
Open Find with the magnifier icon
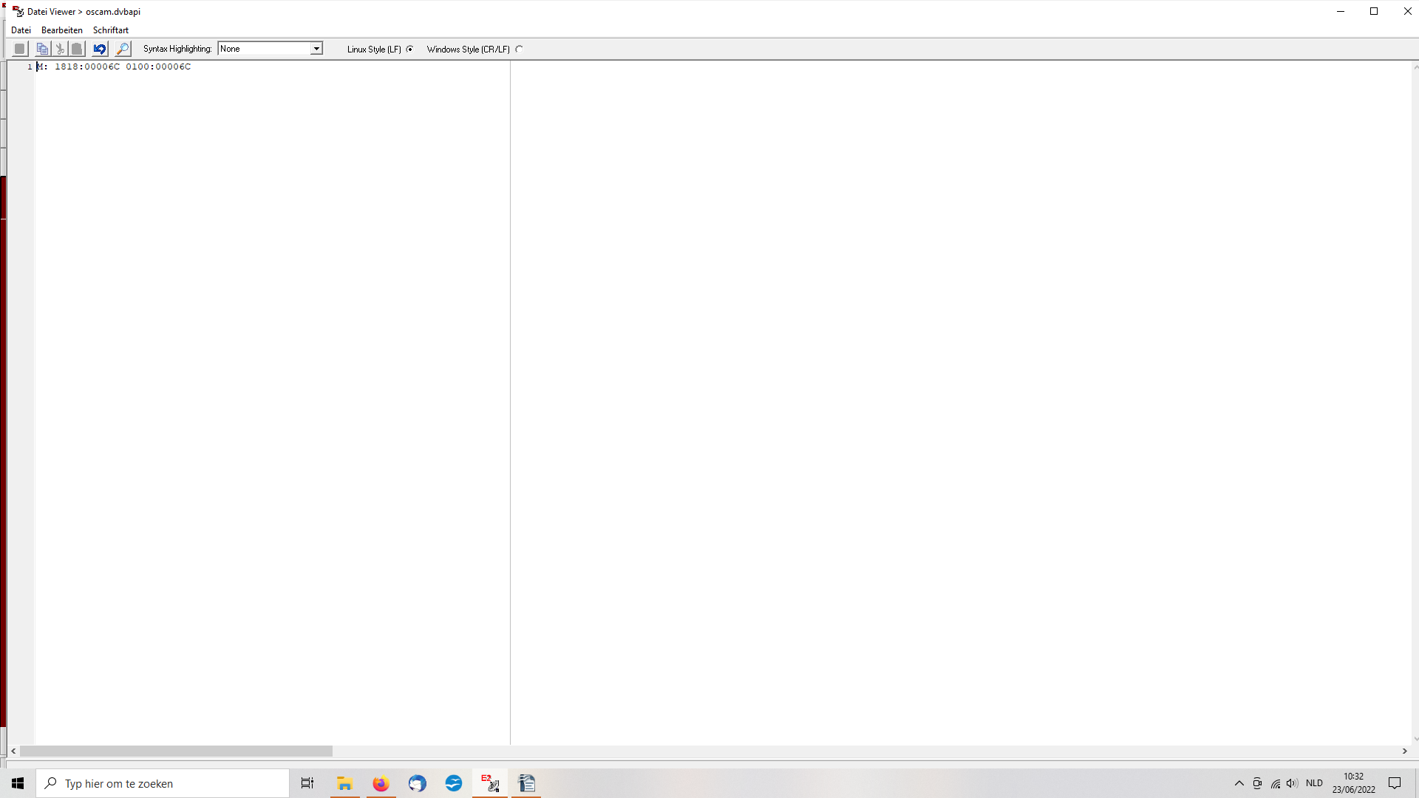123,49
